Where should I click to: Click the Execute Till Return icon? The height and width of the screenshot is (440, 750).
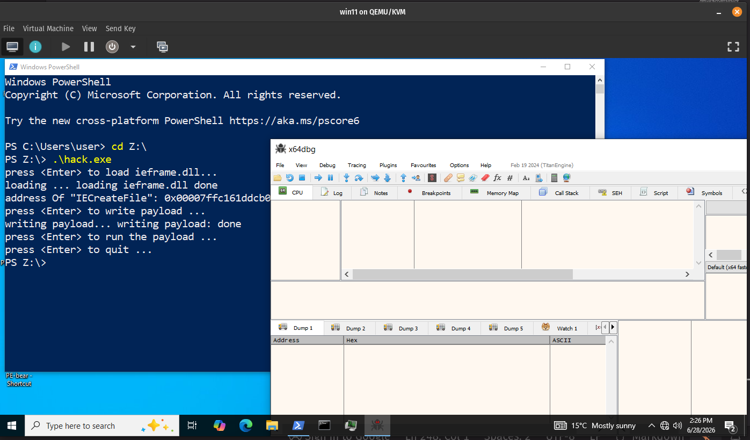(403, 178)
